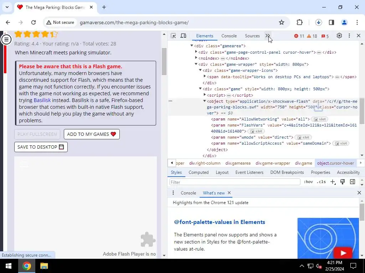
Task: Click the ADD TO MY GAMES button
Action: 92,134
